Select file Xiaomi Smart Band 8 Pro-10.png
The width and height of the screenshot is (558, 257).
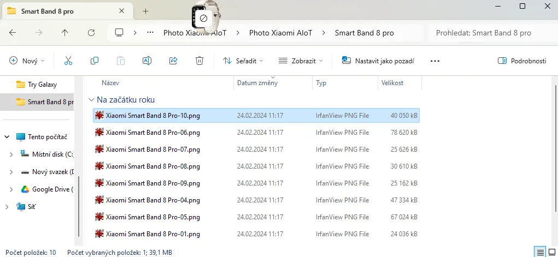tap(256, 116)
